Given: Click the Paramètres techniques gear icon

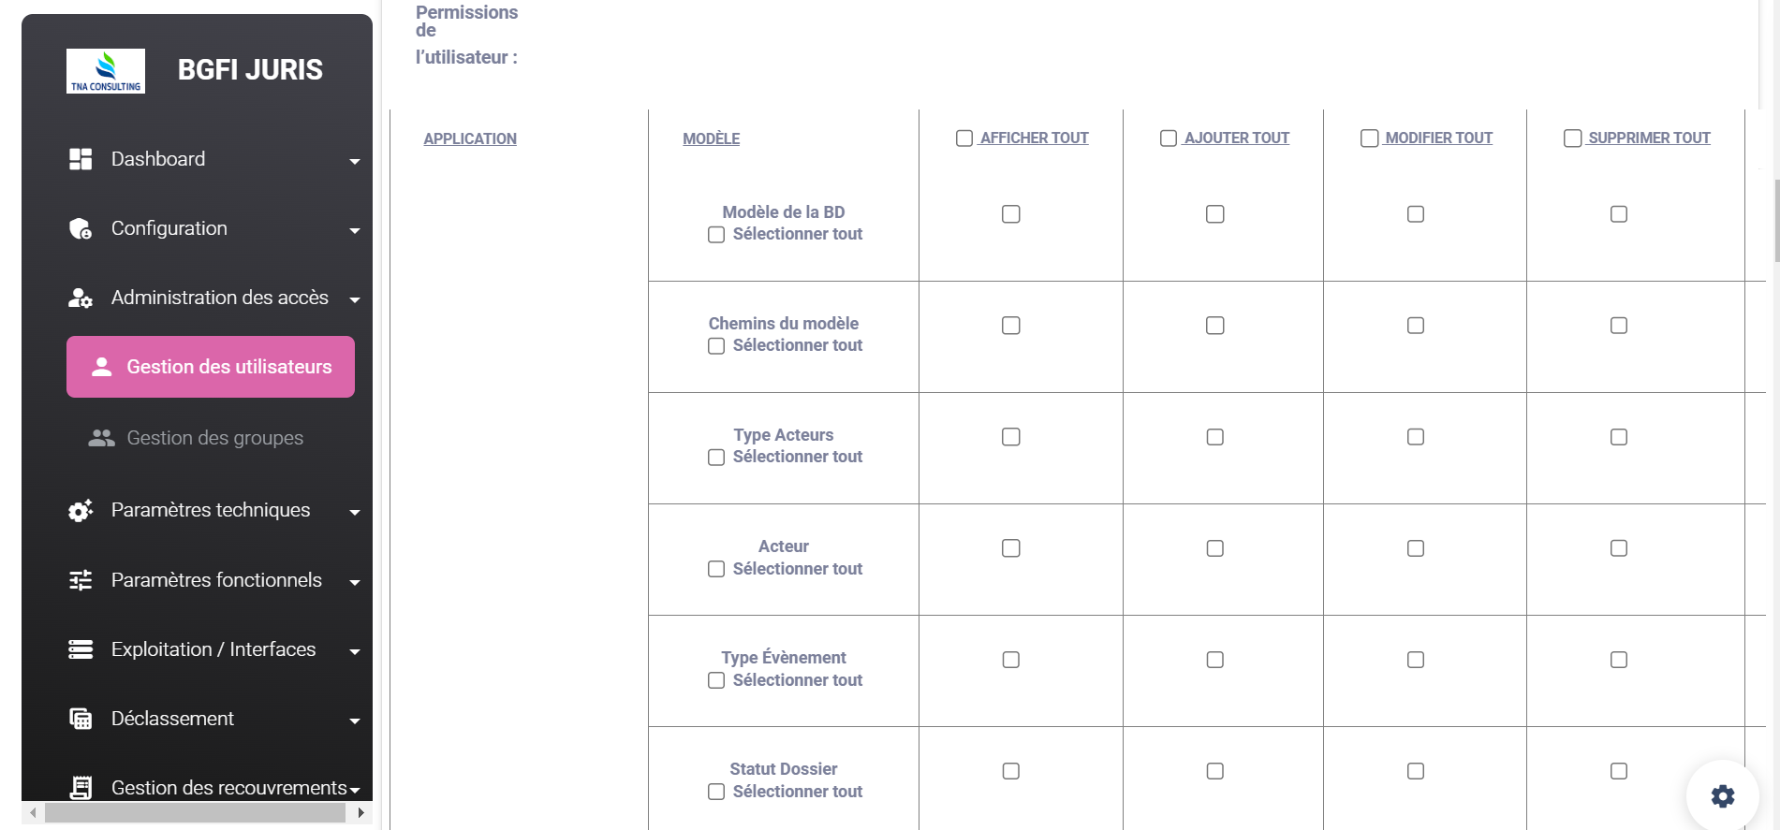Looking at the screenshot, I should click(x=81, y=510).
